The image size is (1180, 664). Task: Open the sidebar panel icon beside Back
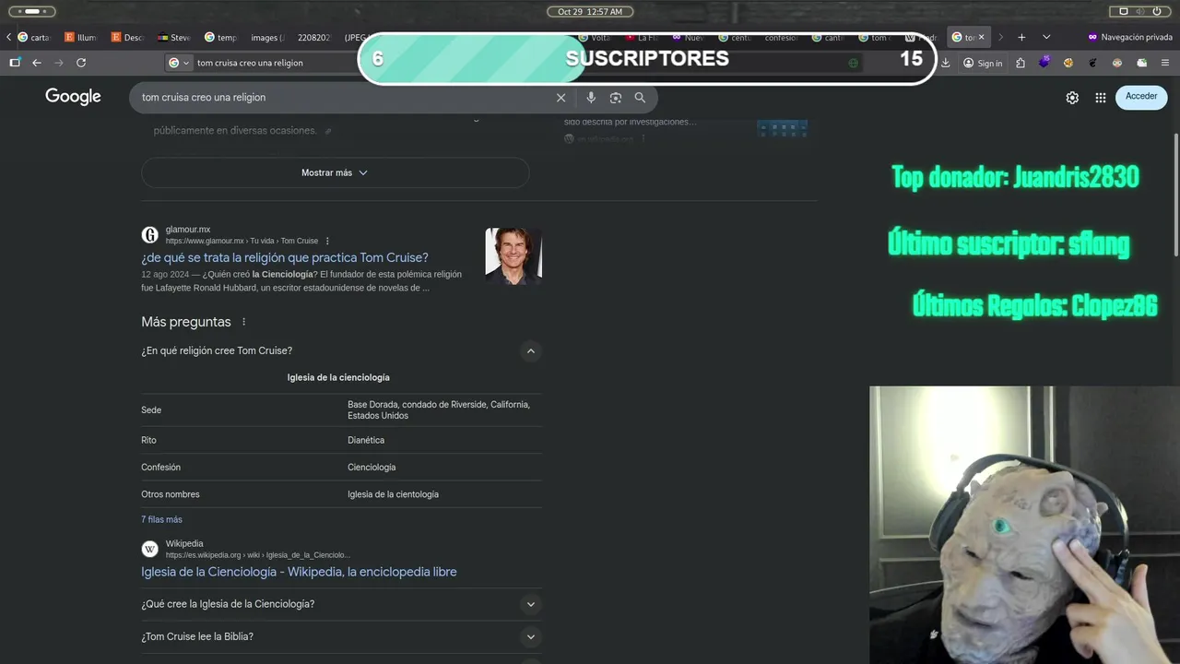pos(15,63)
